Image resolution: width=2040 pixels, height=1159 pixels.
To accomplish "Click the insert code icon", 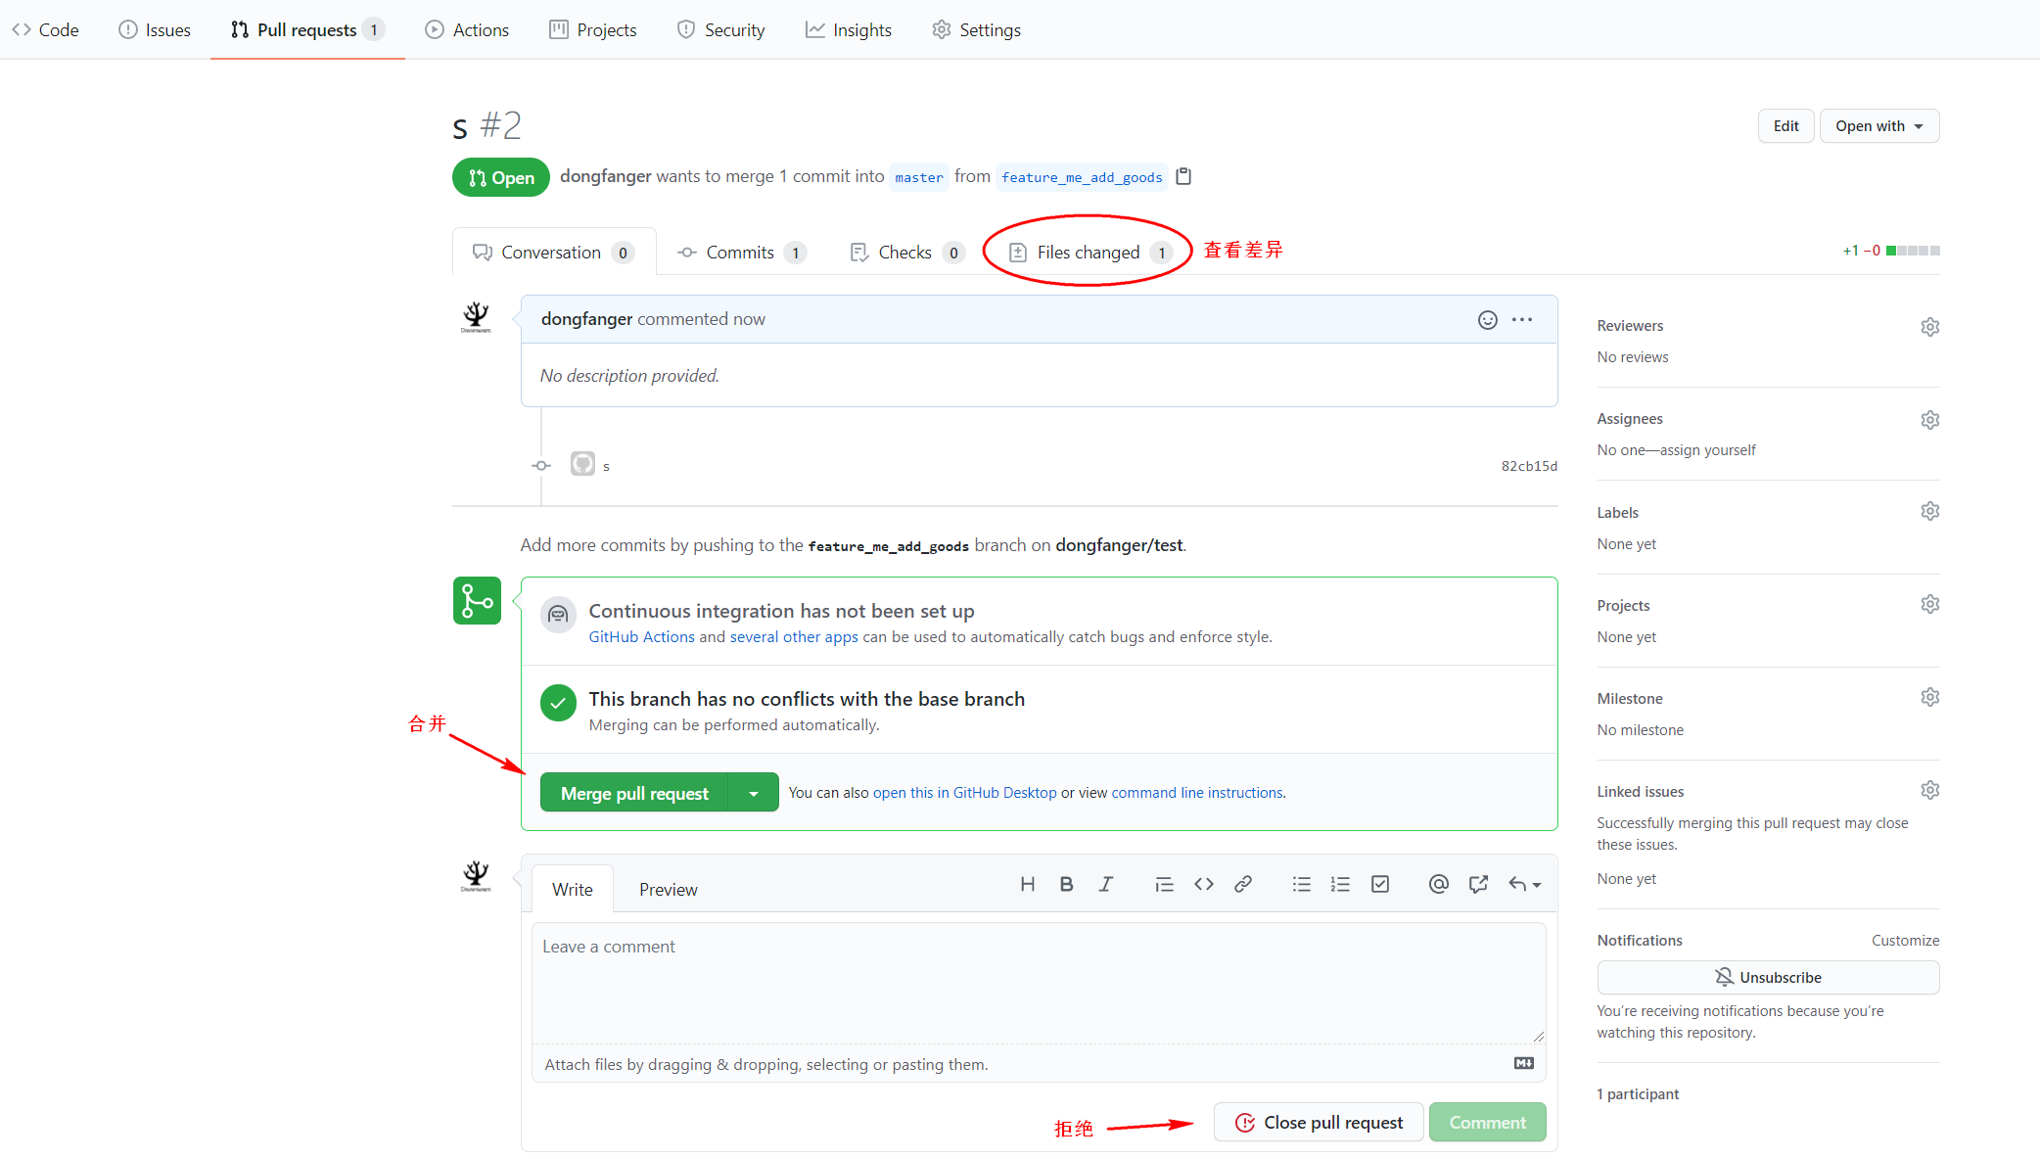I will pyautogui.click(x=1204, y=884).
